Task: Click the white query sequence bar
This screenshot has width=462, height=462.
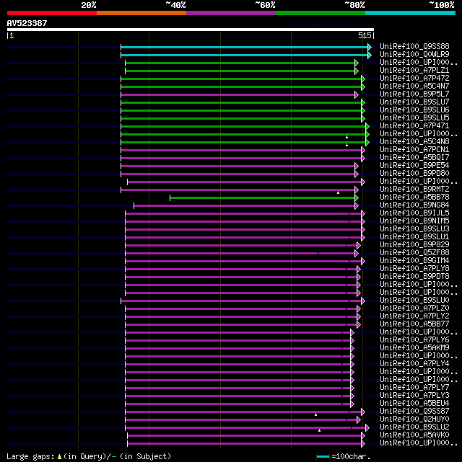Action: click(191, 30)
